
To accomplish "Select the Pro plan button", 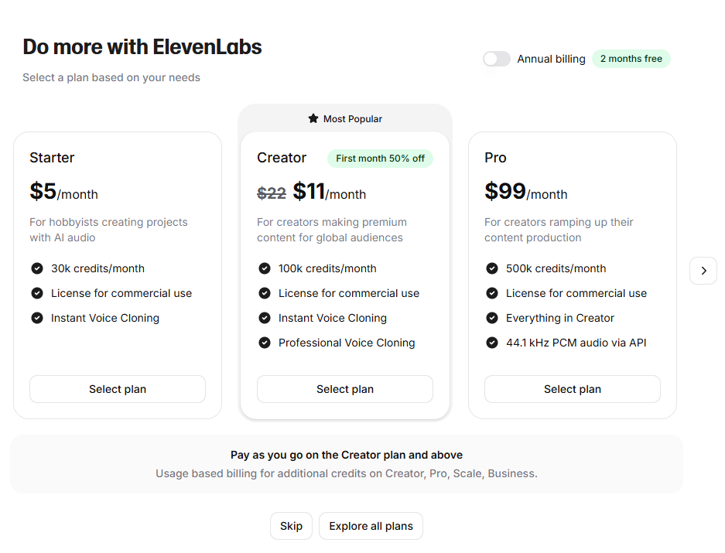I will pyautogui.click(x=572, y=389).
